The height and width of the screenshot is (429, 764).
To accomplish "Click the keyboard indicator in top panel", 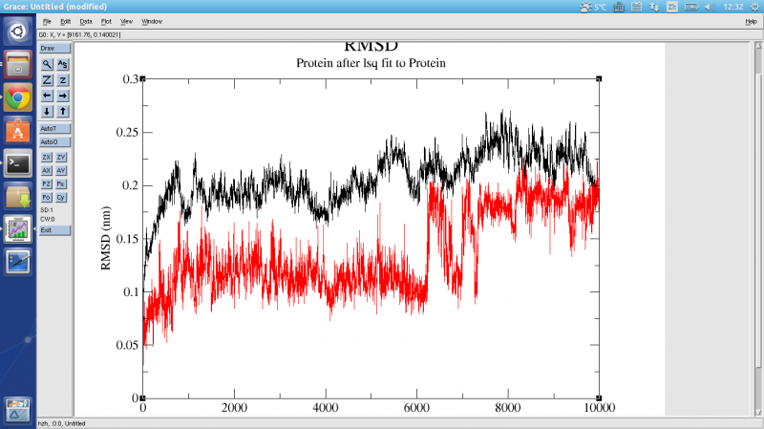I will click(x=619, y=7).
